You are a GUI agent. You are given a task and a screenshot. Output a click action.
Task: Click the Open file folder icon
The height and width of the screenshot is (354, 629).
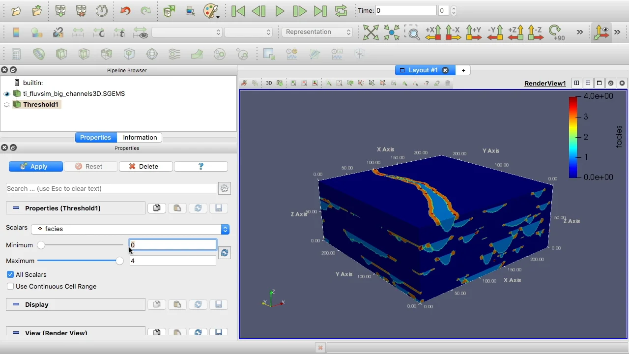point(16,11)
